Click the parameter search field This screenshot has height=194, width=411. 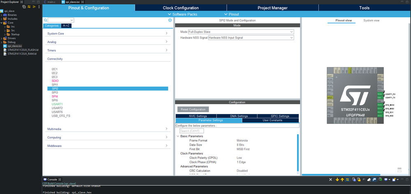click(x=192, y=131)
